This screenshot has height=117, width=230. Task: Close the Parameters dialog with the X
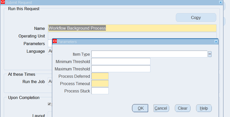coord(216,42)
